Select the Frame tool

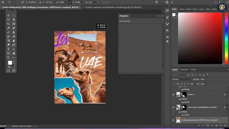pos(14,24)
